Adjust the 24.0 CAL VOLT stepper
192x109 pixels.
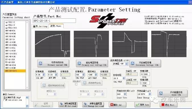[x=124, y=78]
